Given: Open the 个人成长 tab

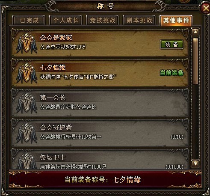Looking at the screenshot, I should 66,20.
